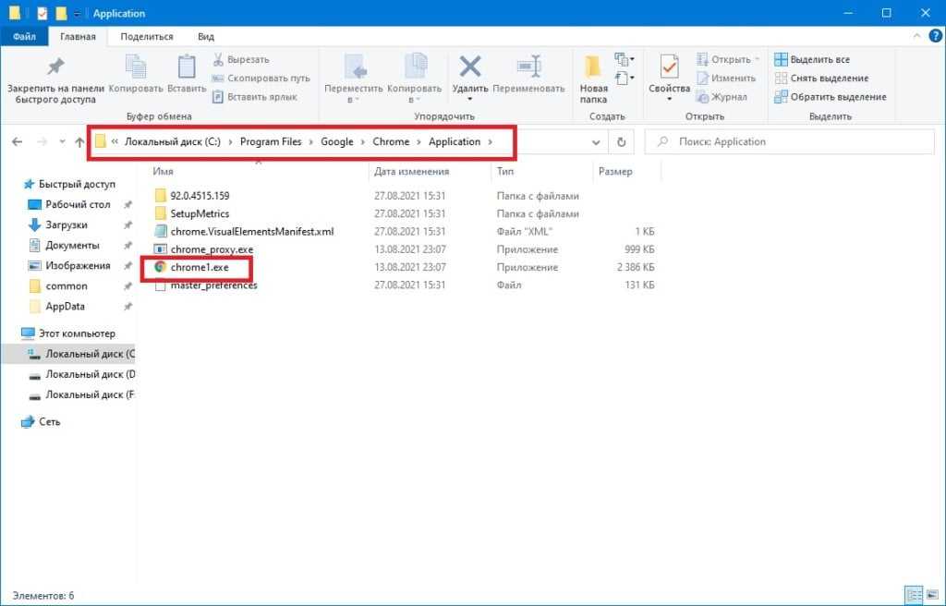
Task: Open Properties with the checkmark icon
Action: click(669, 67)
